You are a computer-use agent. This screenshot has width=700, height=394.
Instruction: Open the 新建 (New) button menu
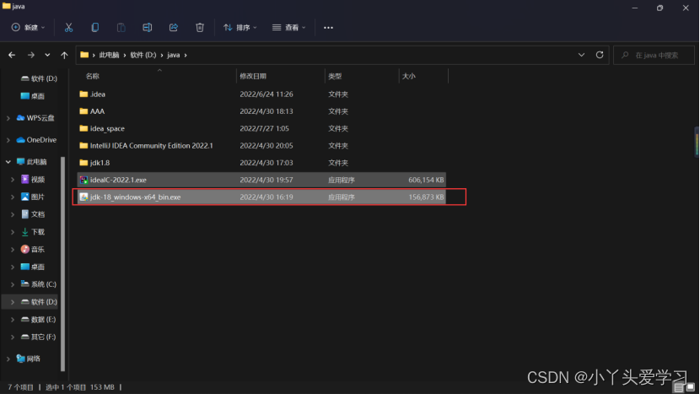(28, 28)
